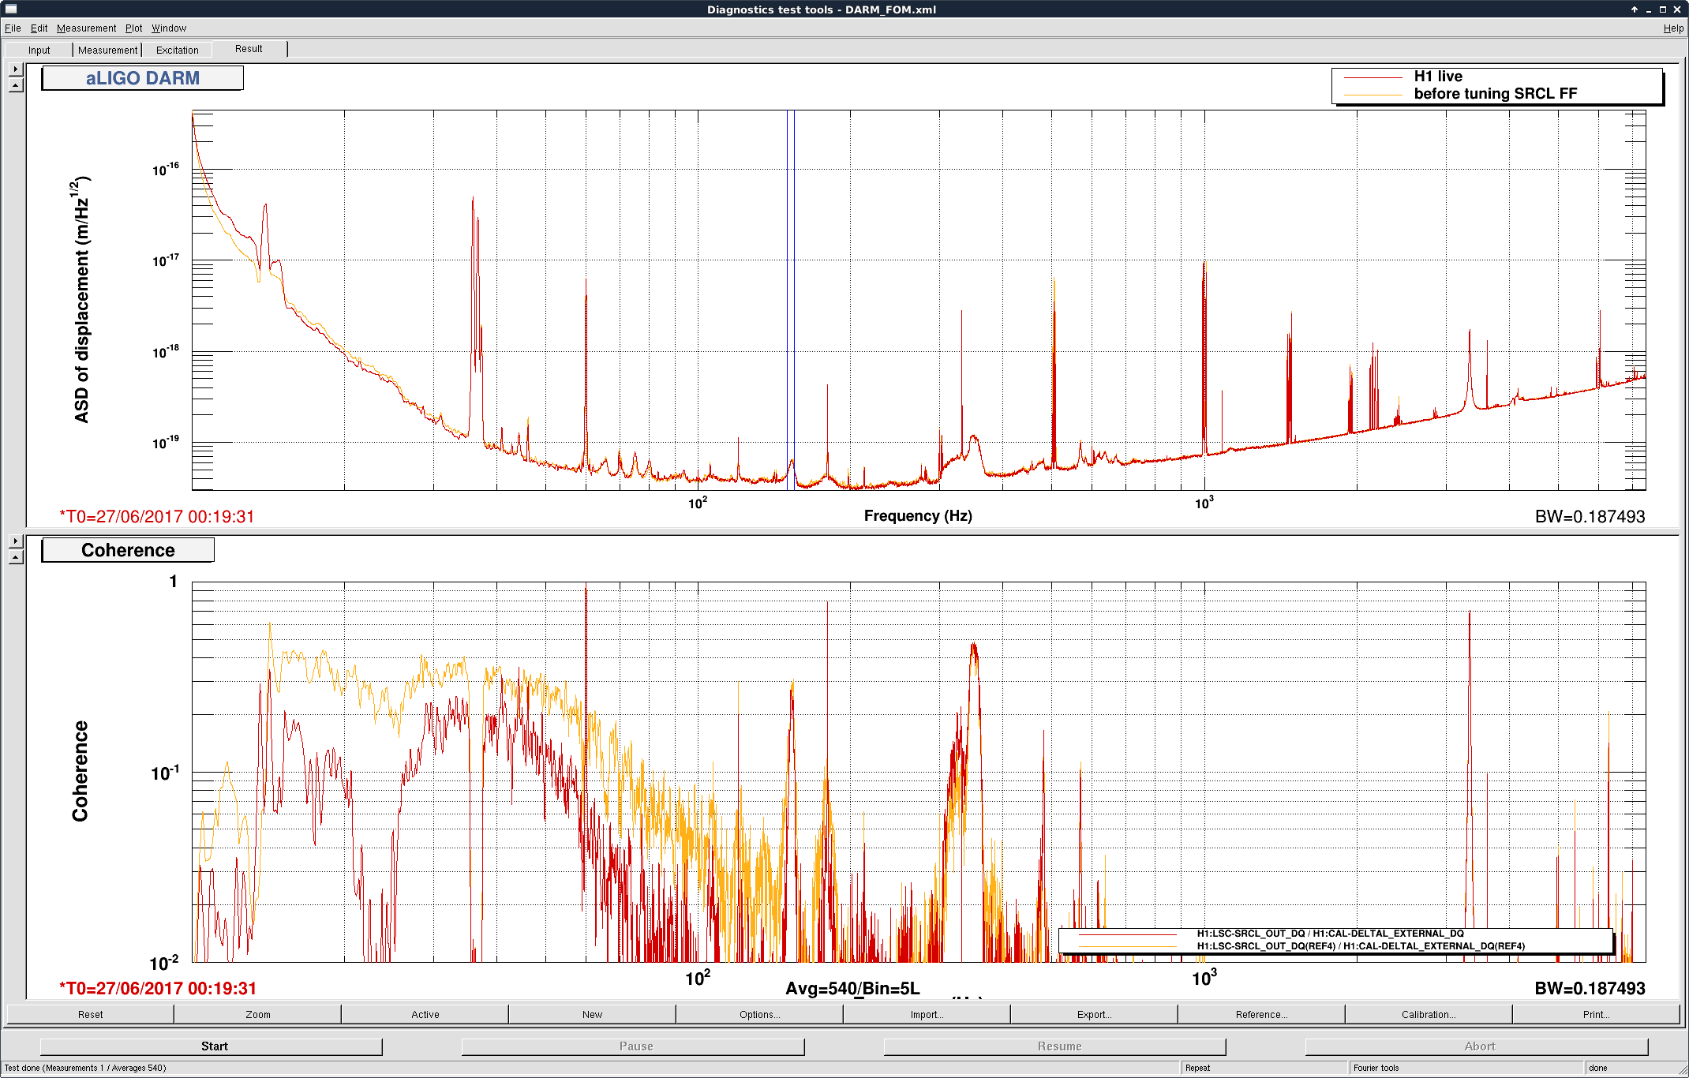Select the before tuning SRCL FF legend entry
The width and height of the screenshot is (1689, 1078).
[x=1496, y=94]
